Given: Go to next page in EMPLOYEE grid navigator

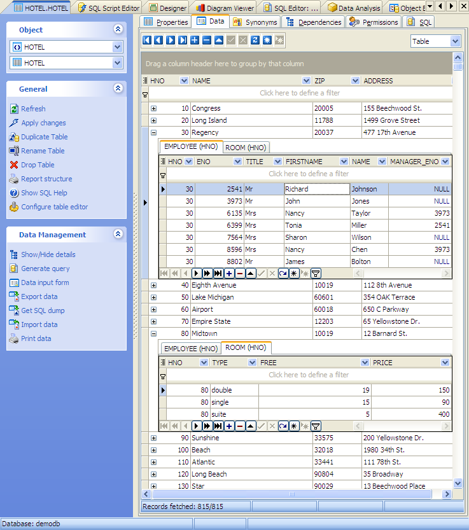Looking at the screenshot, I should point(207,274).
